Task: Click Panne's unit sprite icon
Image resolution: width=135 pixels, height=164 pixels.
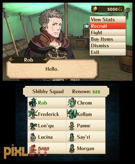Action: (x=72, y=126)
